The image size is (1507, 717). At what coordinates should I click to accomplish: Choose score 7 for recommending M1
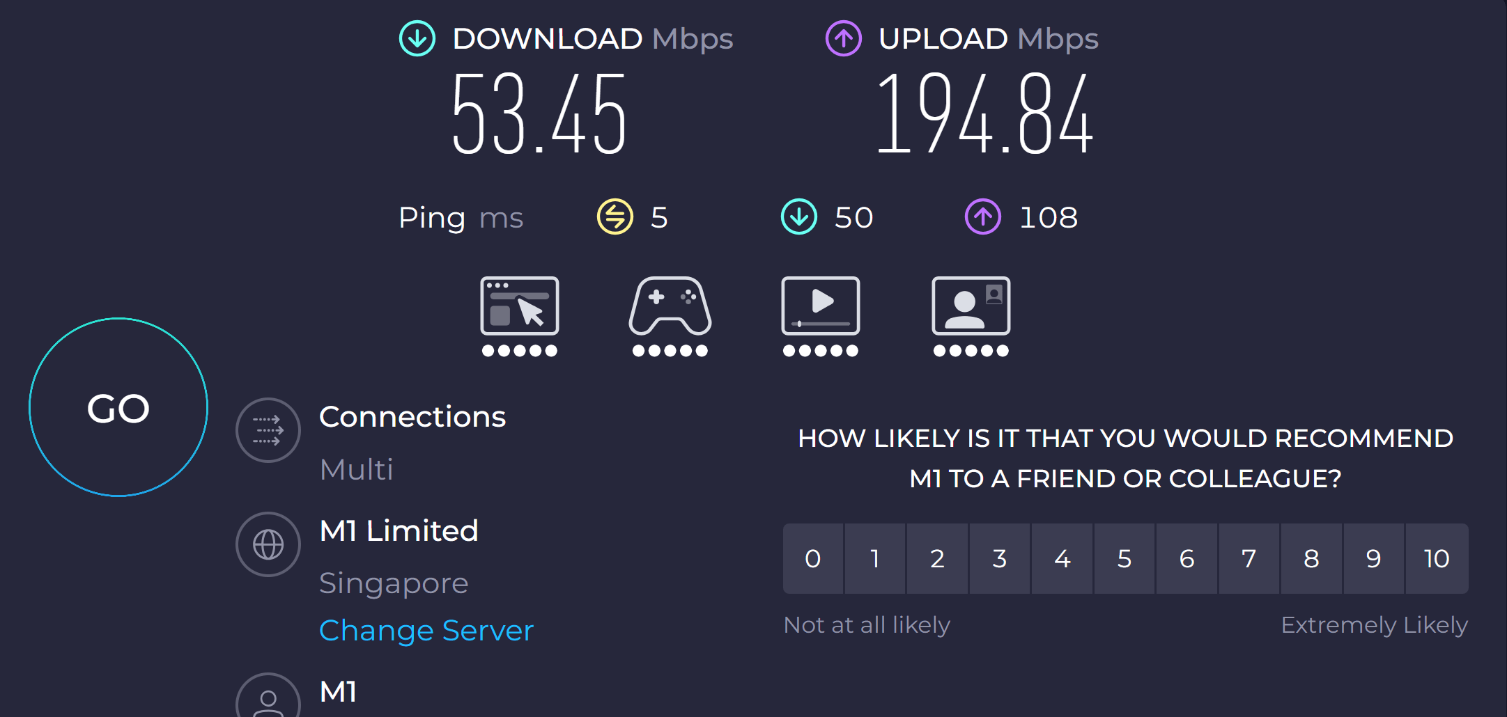click(x=1249, y=559)
